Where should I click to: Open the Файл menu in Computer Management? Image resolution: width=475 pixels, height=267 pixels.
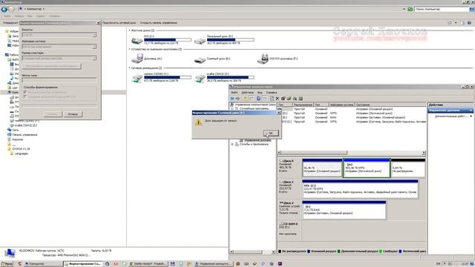pyautogui.click(x=235, y=92)
